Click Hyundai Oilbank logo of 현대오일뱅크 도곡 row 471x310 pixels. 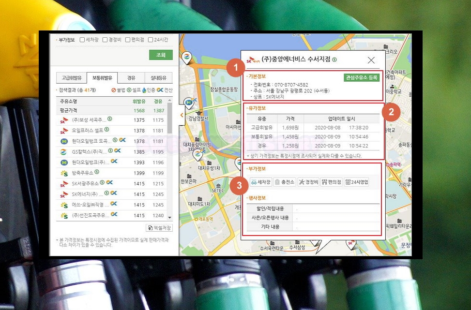tap(64, 141)
